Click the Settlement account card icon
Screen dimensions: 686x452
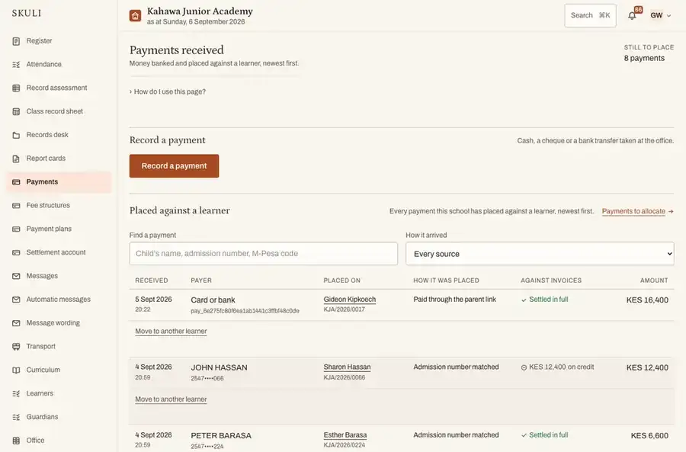tap(16, 252)
